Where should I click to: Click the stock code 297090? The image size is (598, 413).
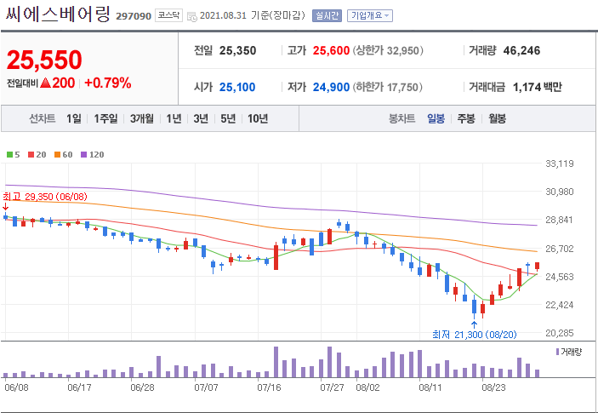pos(134,16)
